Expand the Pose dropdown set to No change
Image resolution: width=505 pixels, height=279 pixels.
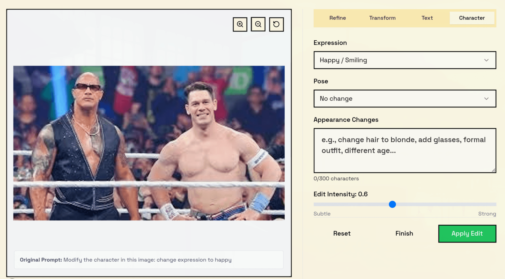point(405,99)
